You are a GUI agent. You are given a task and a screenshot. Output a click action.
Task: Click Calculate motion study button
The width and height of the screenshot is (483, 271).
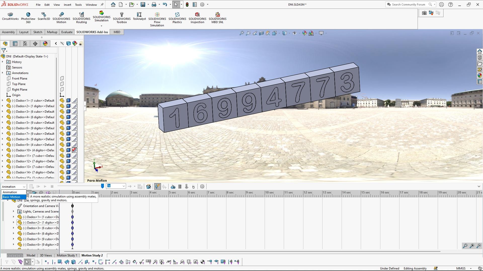coord(31,186)
